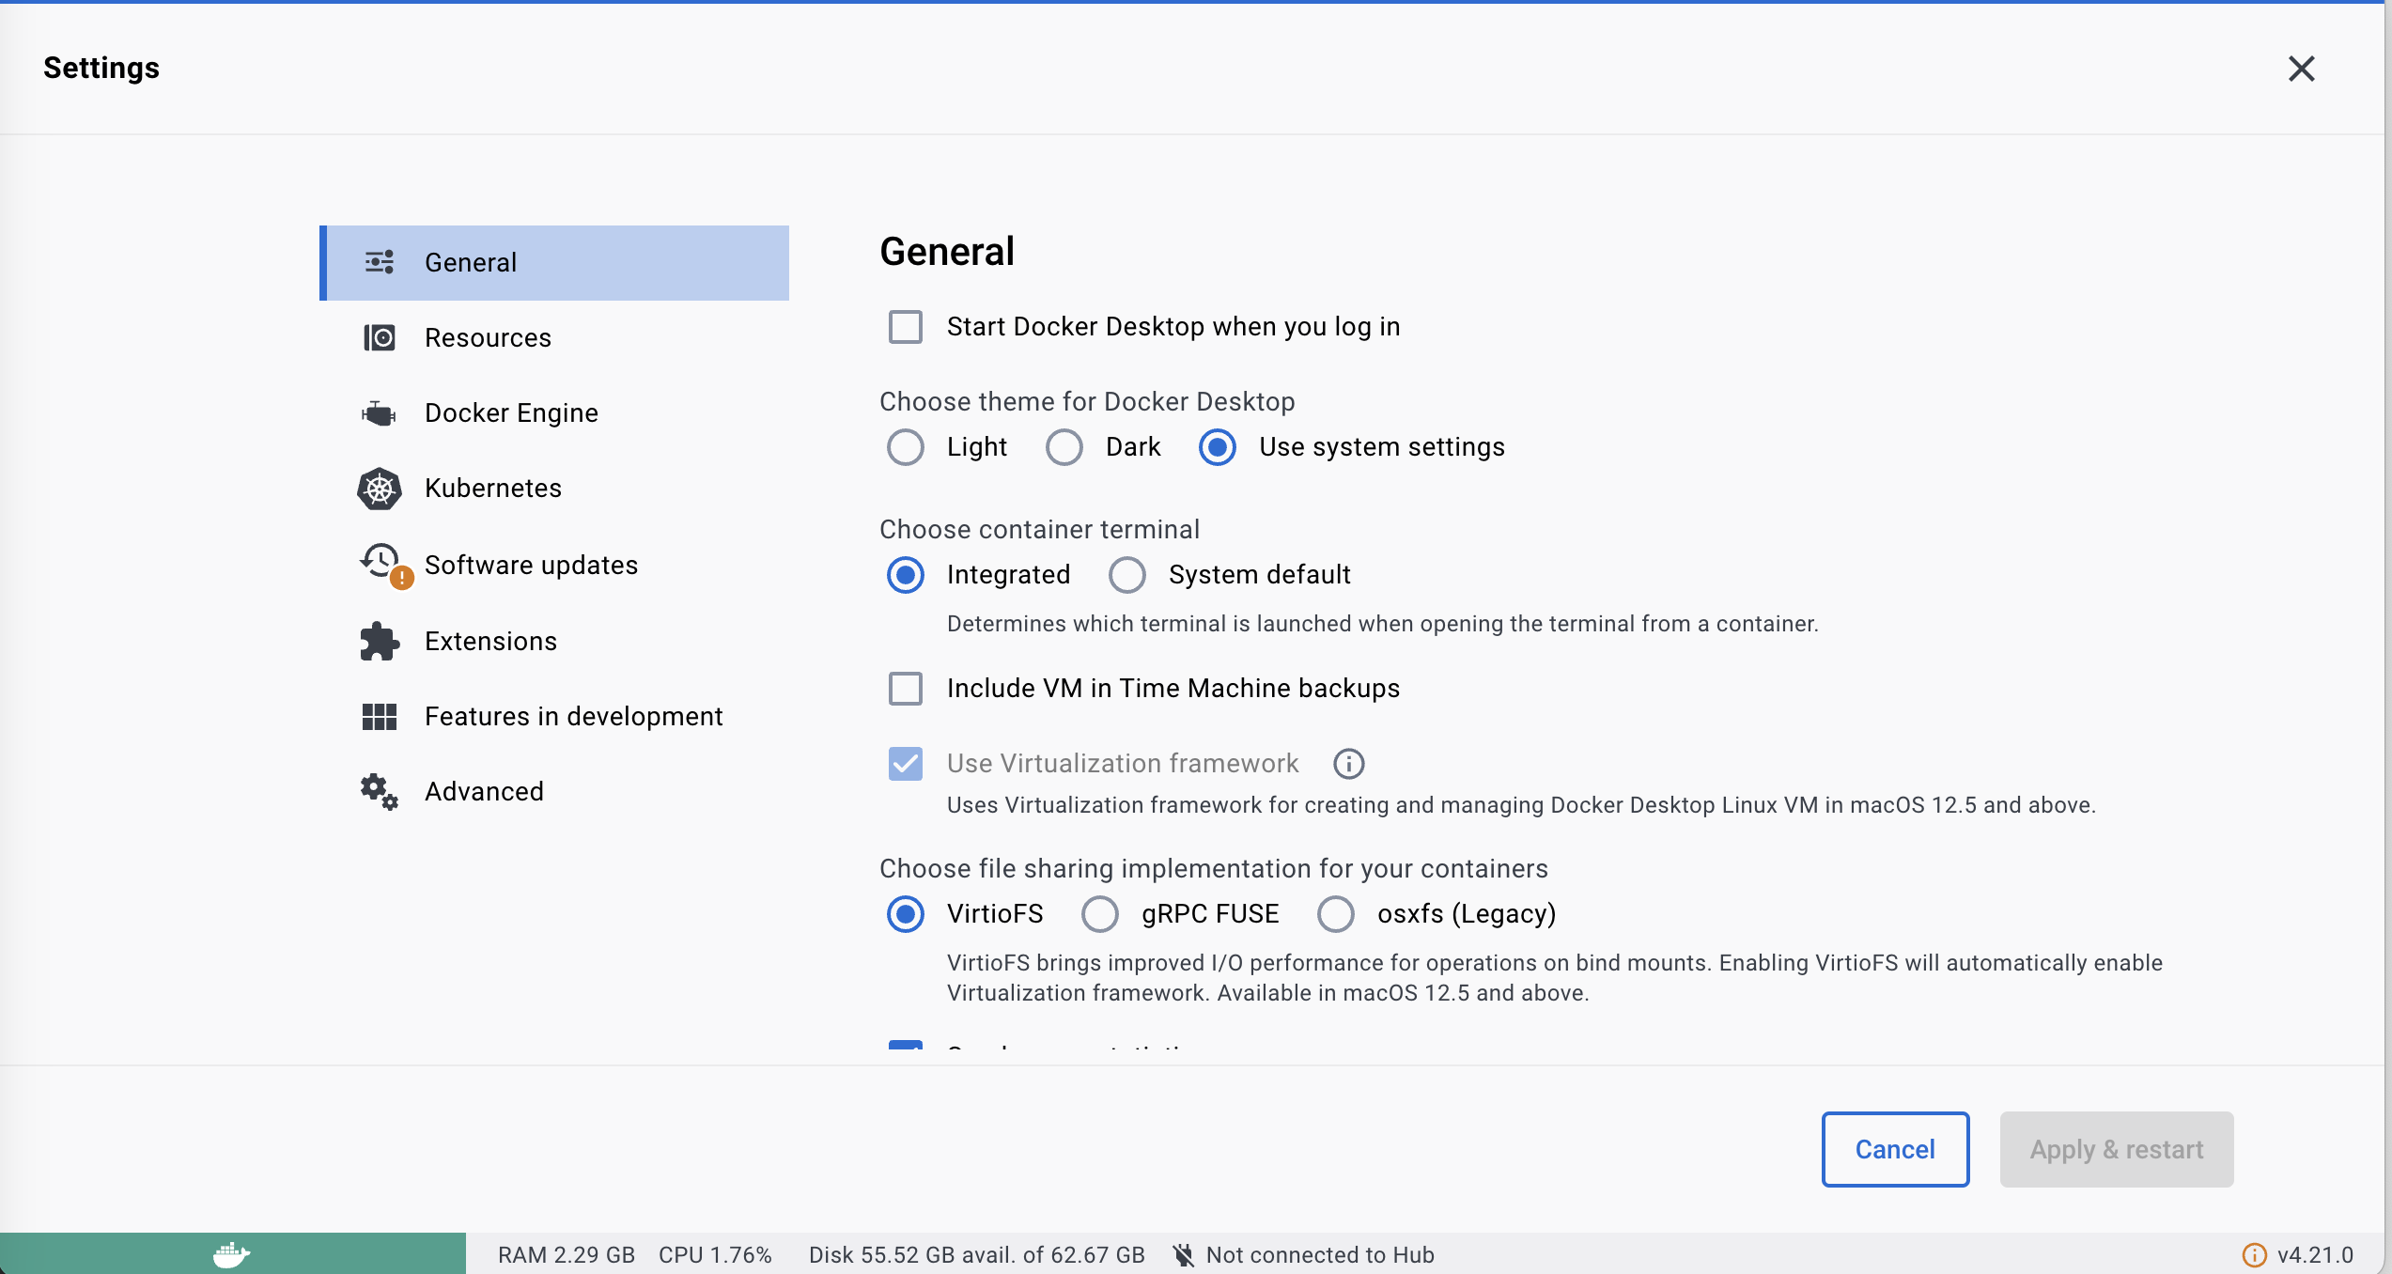The image size is (2392, 1274).
Task: Choose System default container terminal
Action: 1126,574
